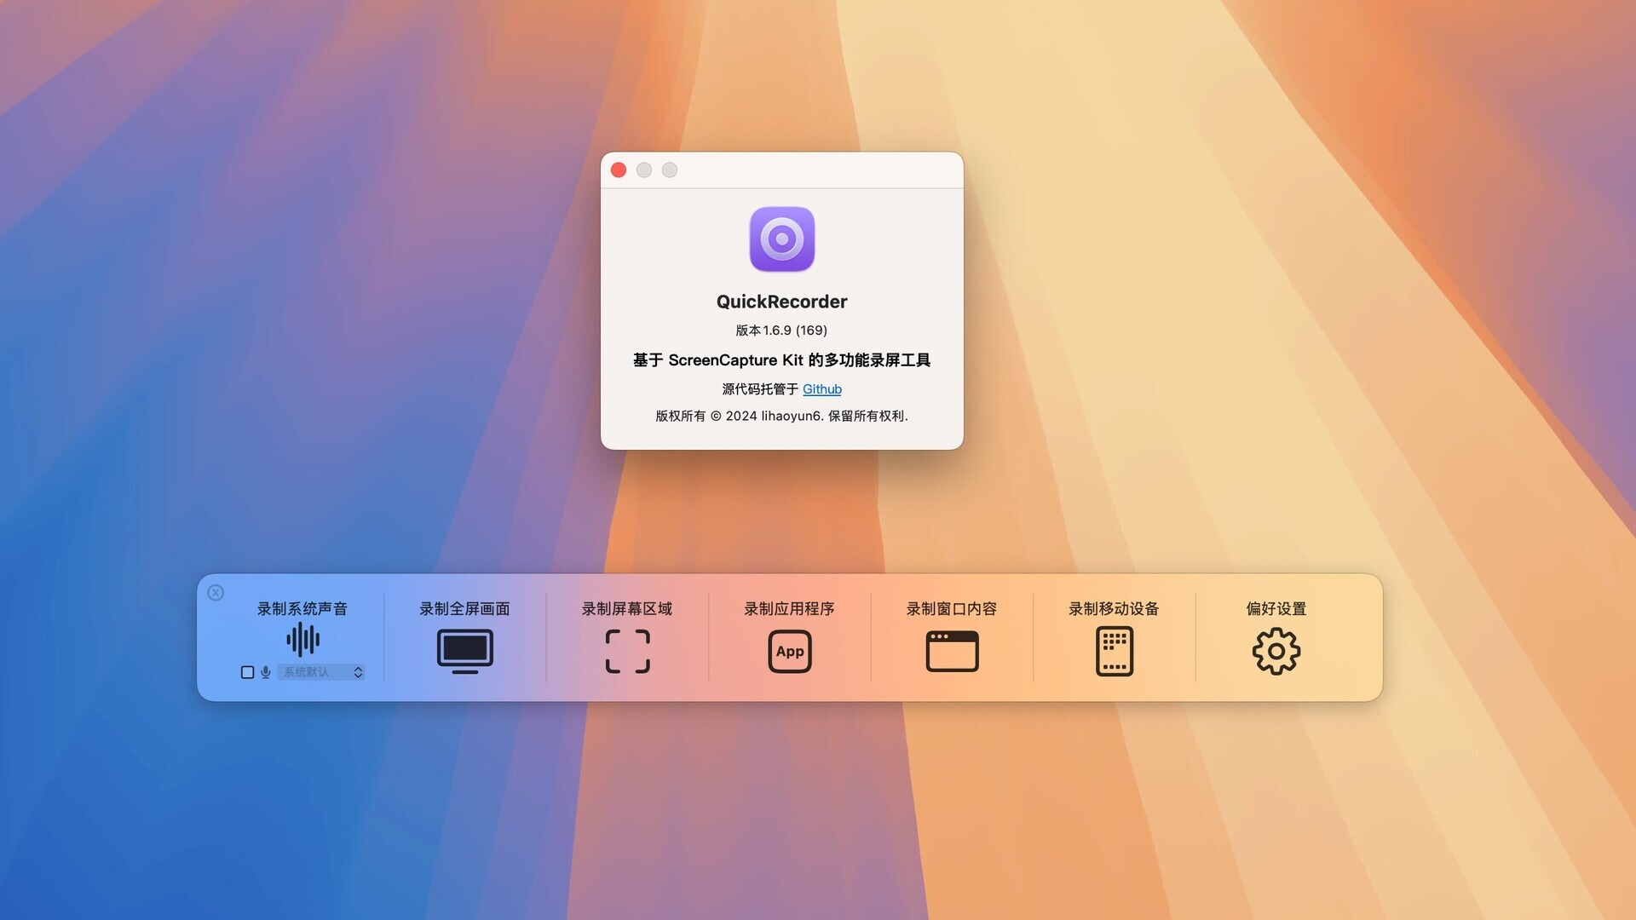
Task: Open preferences with the gear icon
Action: pyautogui.click(x=1276, y=652)
